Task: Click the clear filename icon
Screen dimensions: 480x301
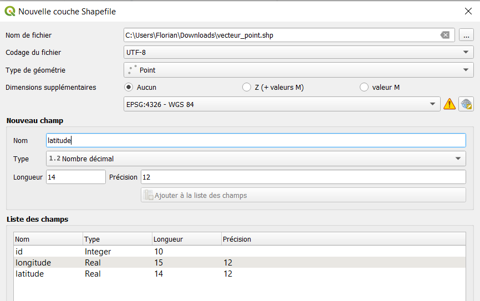Action: (445, 35)
